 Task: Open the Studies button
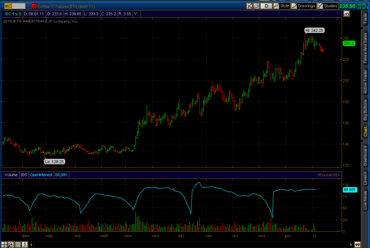(328, 6)
